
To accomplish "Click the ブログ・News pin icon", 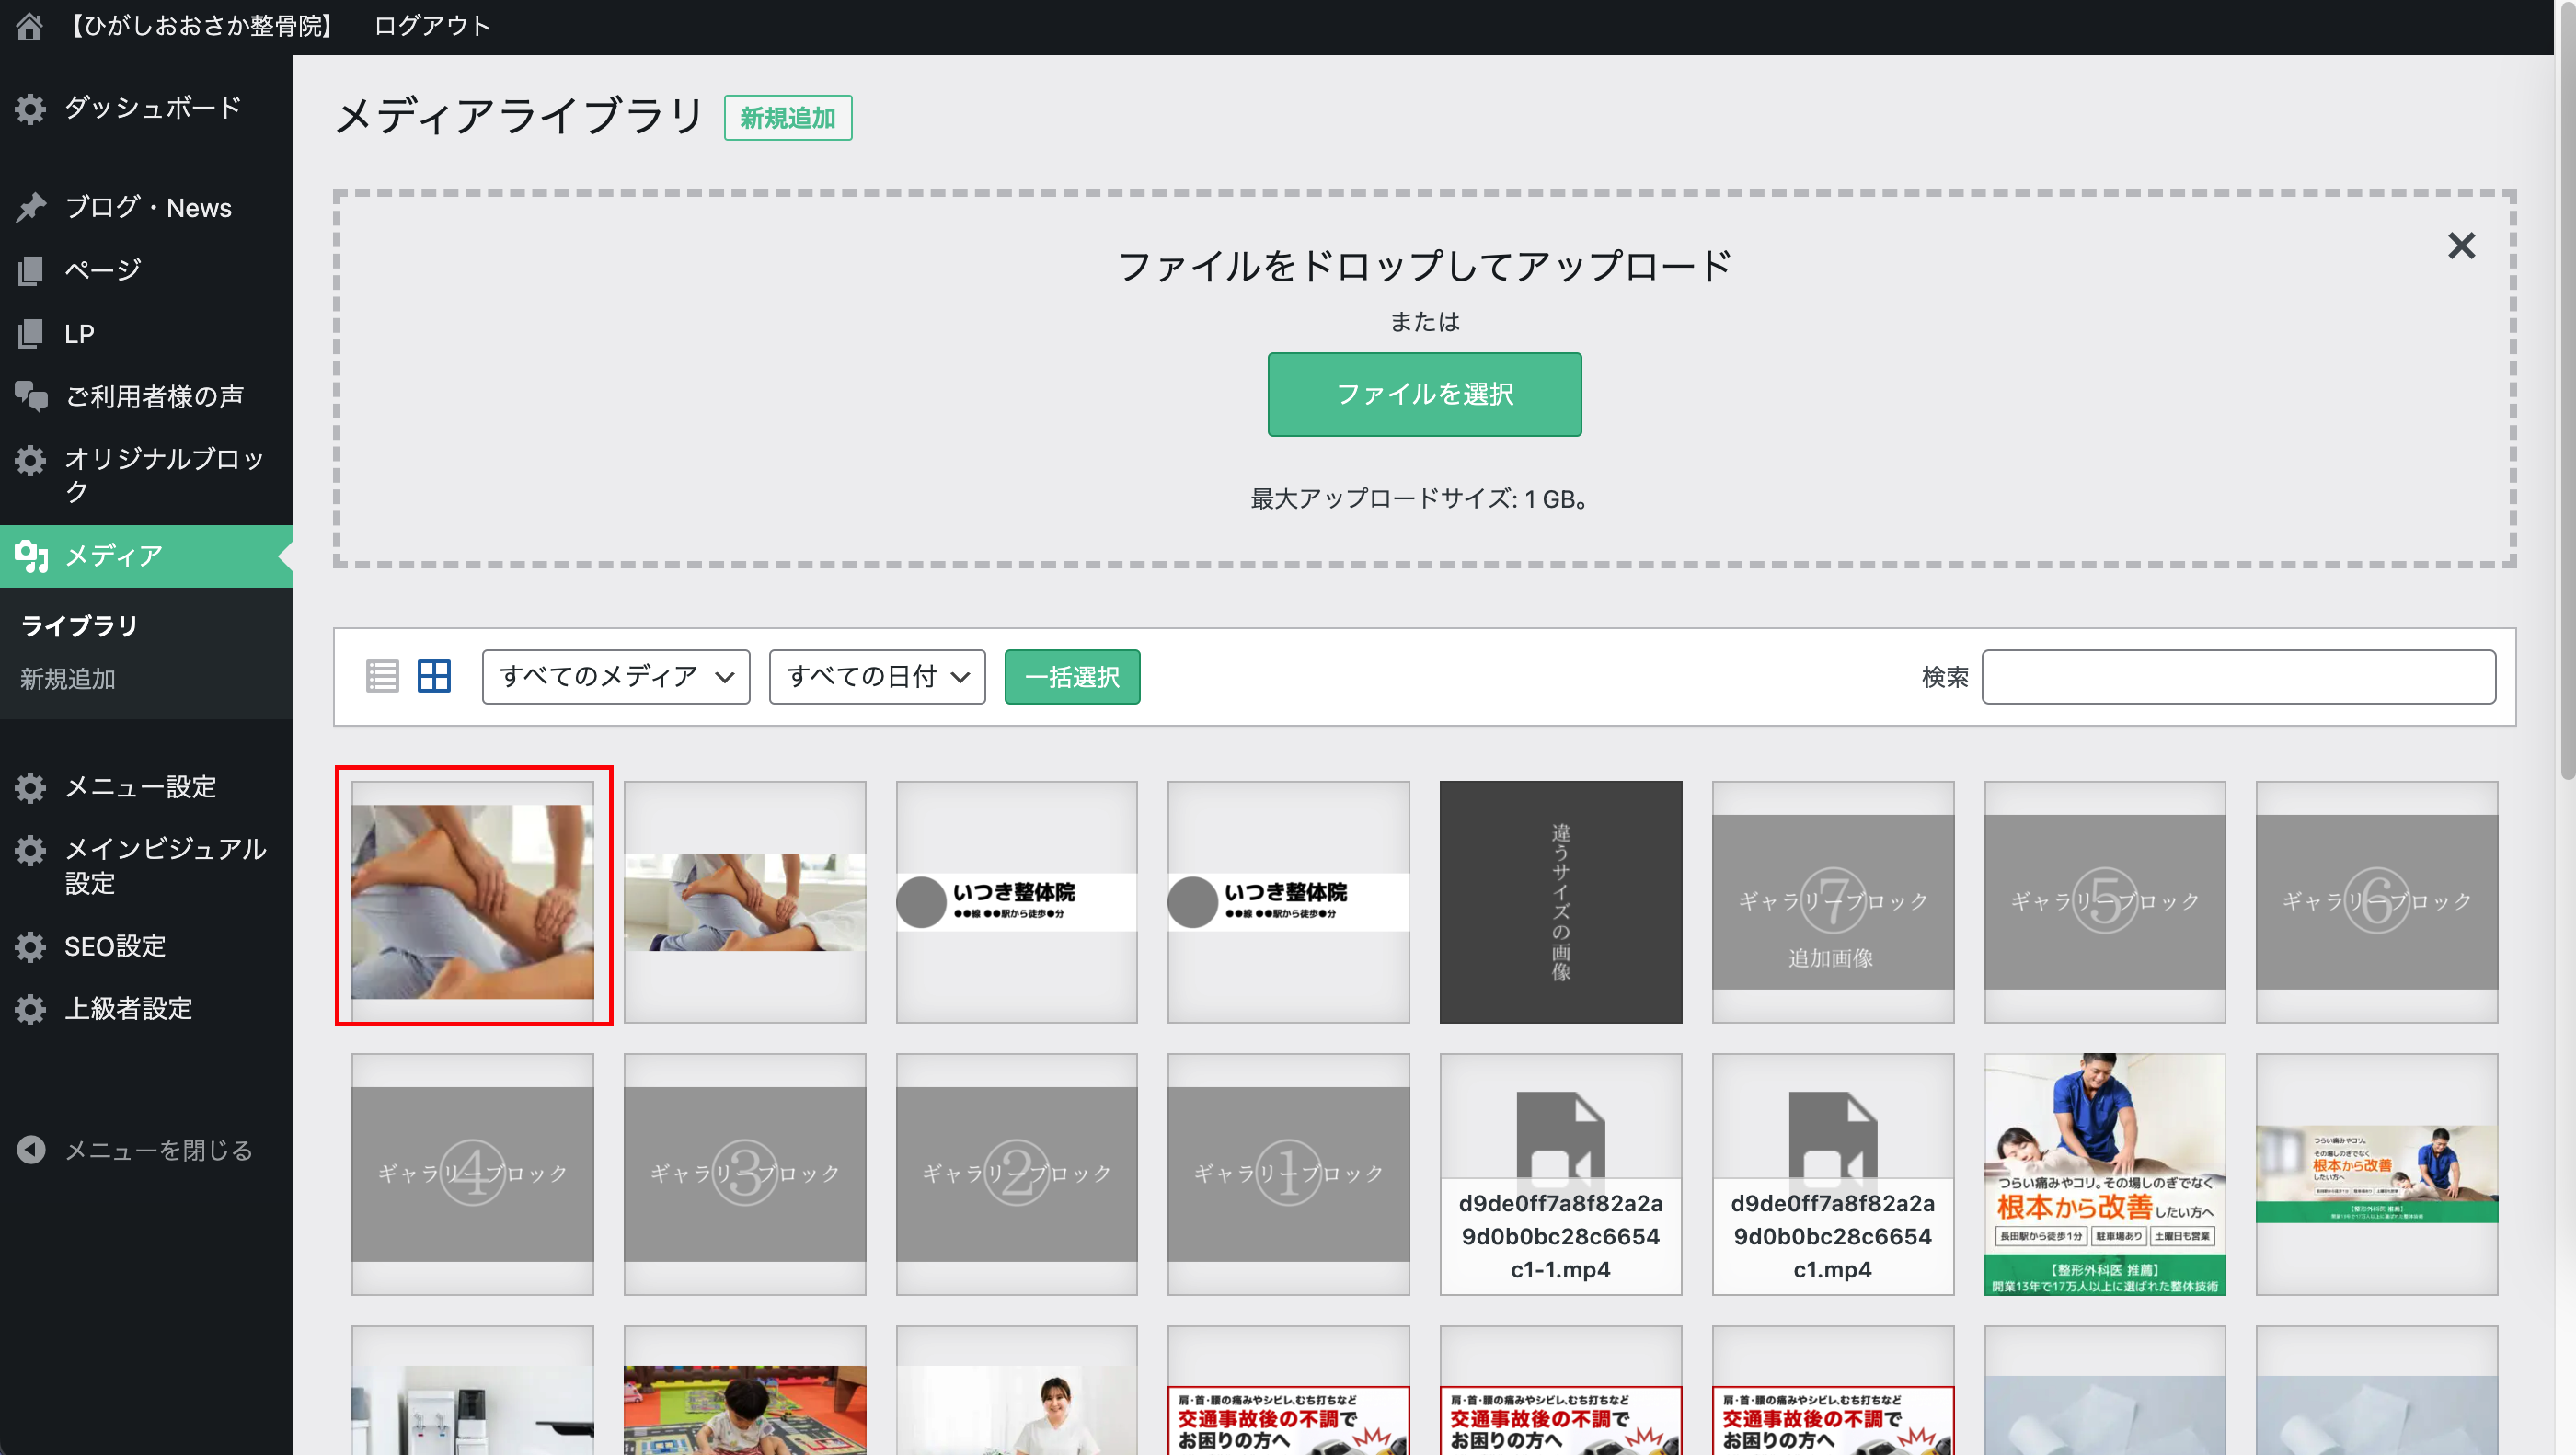I will coord(31,207).
